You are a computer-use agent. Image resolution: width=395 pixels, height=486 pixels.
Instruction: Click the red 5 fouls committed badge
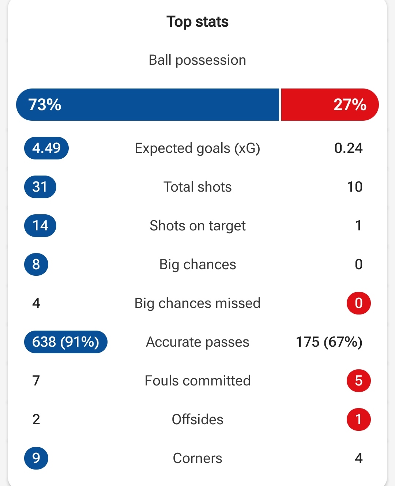pos(359,381)
